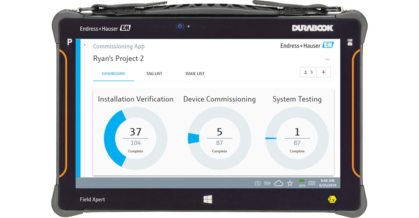
Task: Open the Device Commissioning progress chart
Action: click(x=219, y=138)
